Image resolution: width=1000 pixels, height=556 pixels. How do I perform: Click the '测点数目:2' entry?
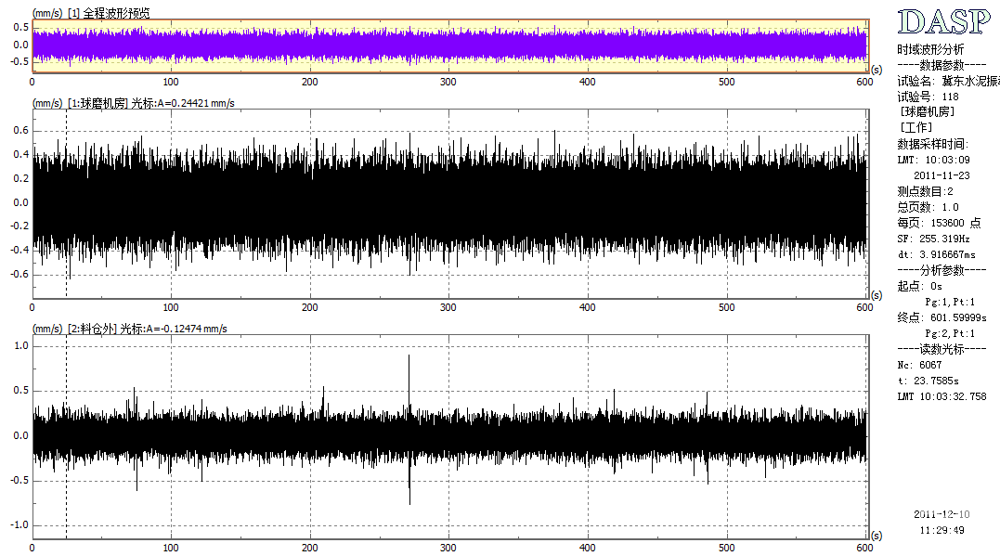925,191
